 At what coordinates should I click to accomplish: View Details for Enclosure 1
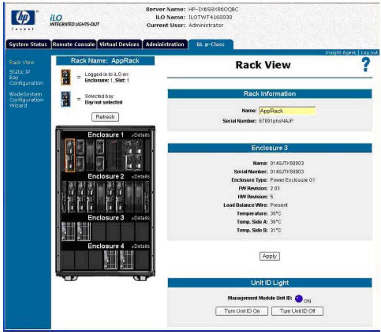click(140, 135)
